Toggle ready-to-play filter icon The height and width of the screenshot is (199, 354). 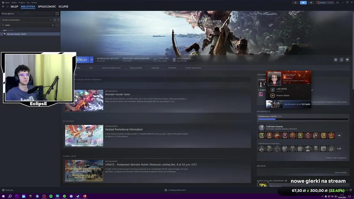pyautogui.click(x=58, y=20)
